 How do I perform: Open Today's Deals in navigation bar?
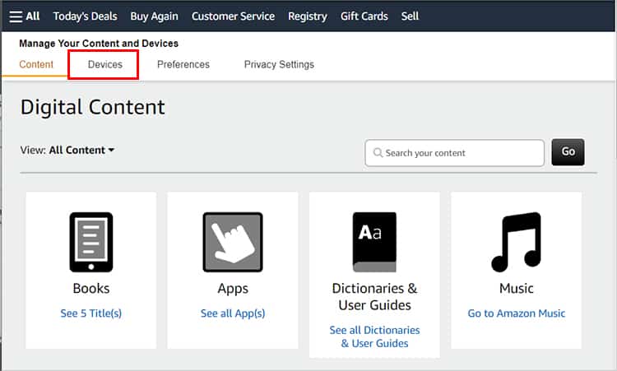click(85, 16)
